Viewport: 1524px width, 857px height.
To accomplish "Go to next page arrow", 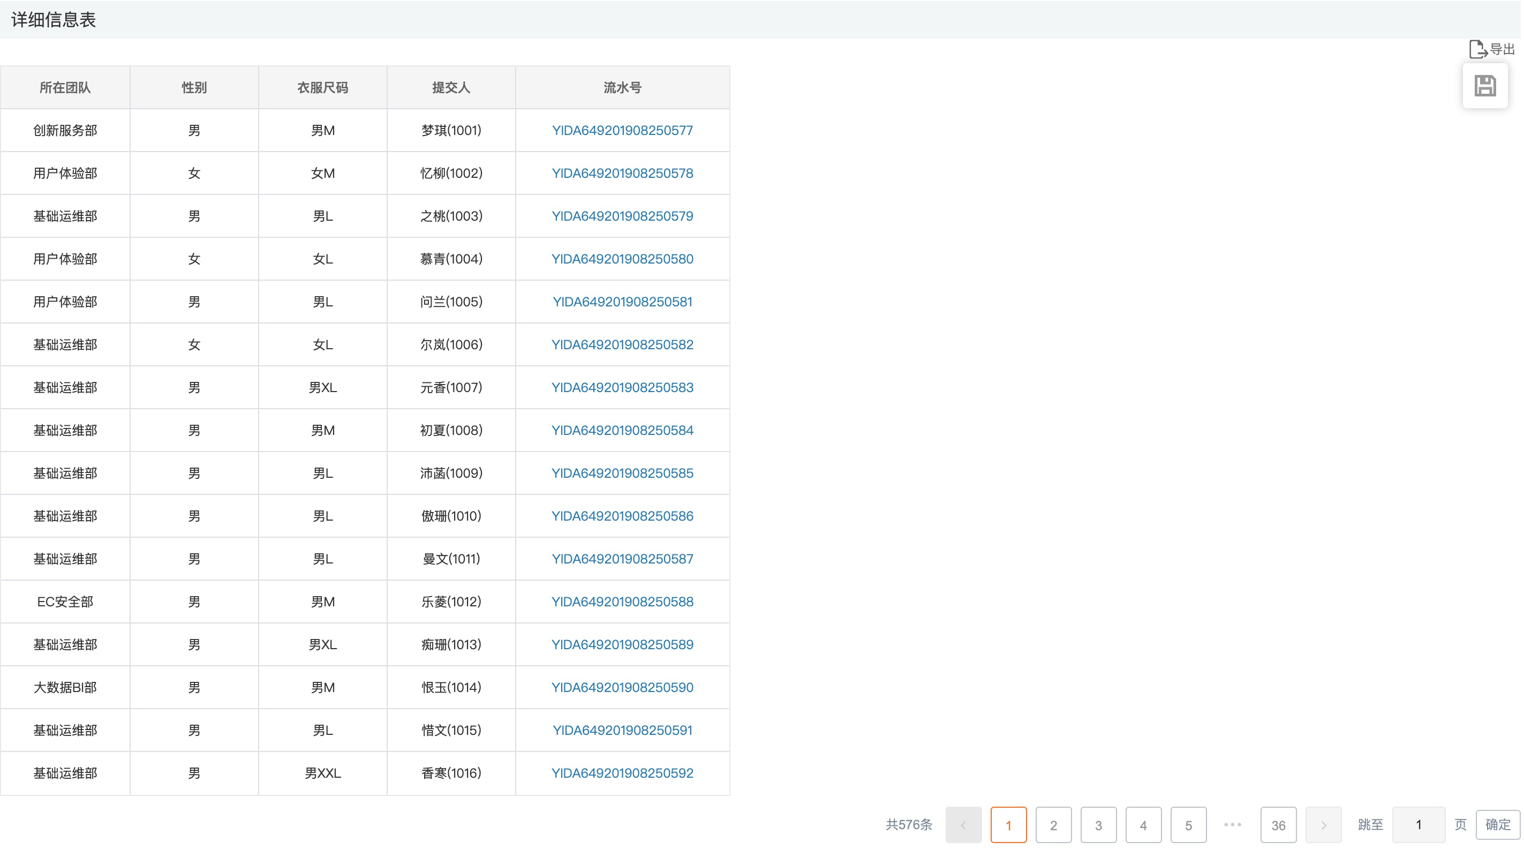I will (x=1323, y=825).
